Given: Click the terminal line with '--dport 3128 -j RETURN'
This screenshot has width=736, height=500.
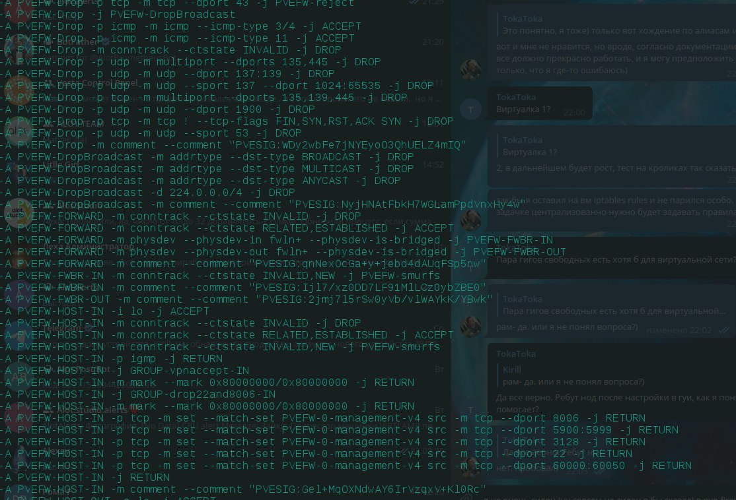Looking at the screenshot, I should [x=322, y=442].
